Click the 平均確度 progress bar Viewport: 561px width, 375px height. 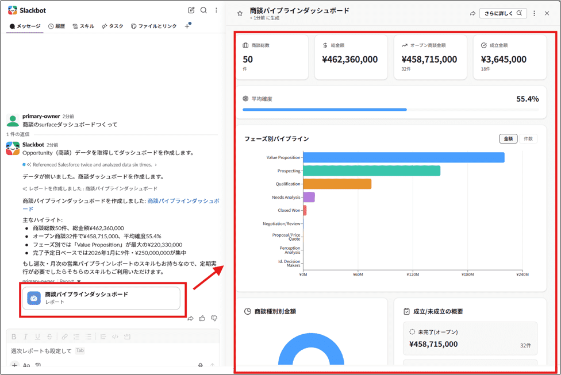(391, 110)
